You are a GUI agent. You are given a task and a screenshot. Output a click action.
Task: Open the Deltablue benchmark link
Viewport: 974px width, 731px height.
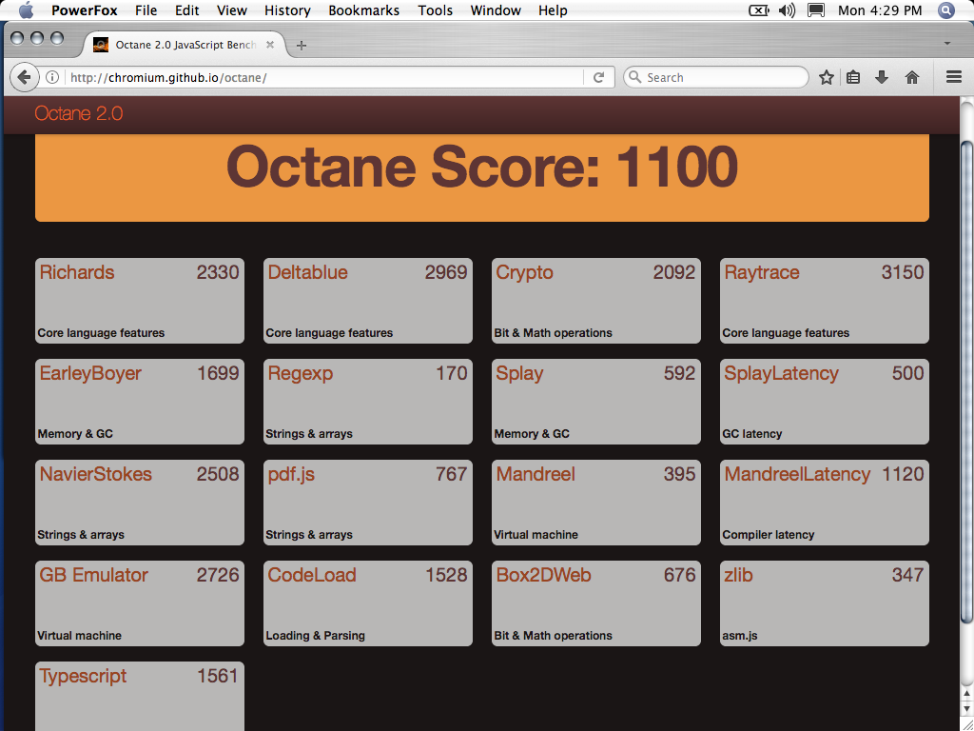click(307, 272)
